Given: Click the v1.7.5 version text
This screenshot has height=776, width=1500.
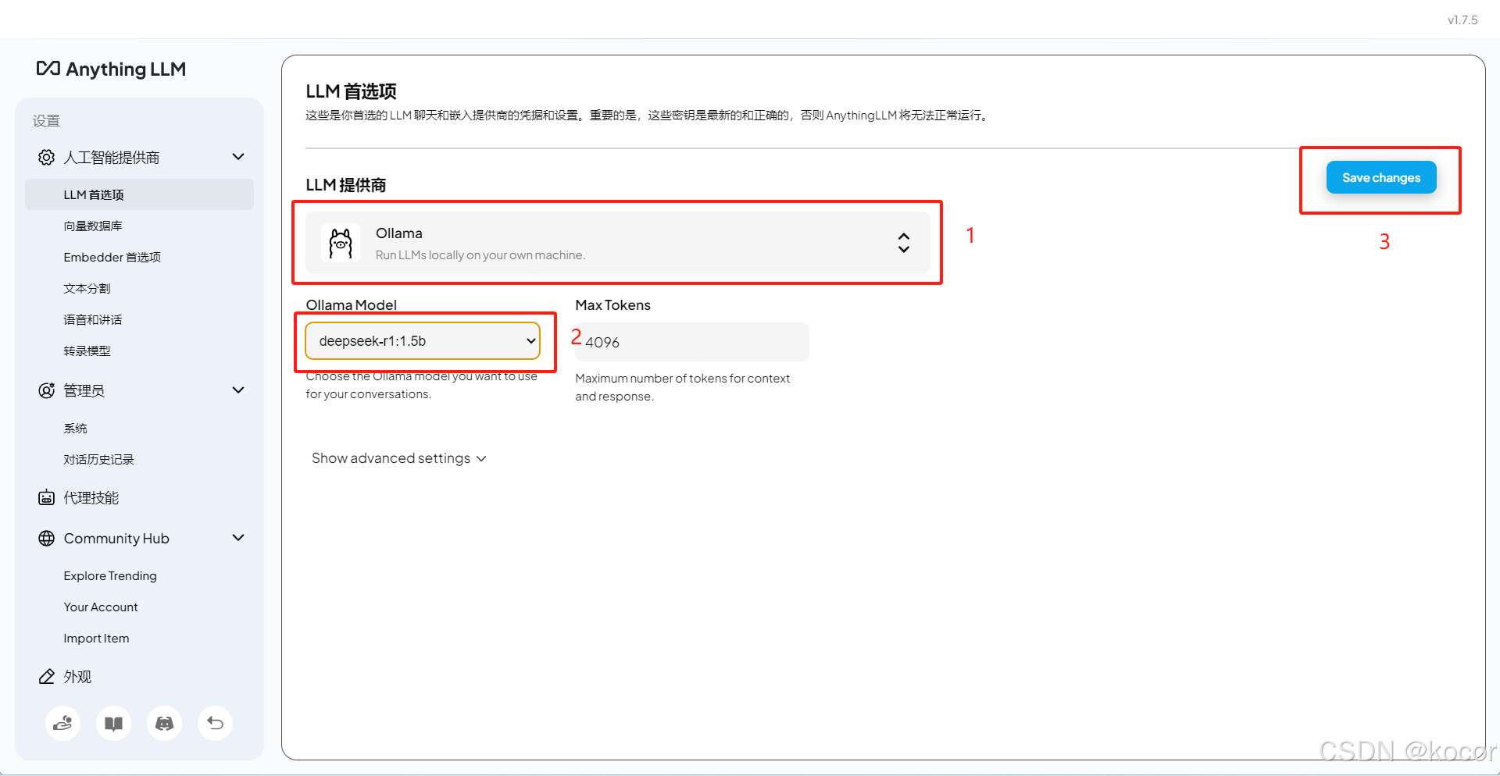Looking at the screenshot, I should (x=1462, y=20).
